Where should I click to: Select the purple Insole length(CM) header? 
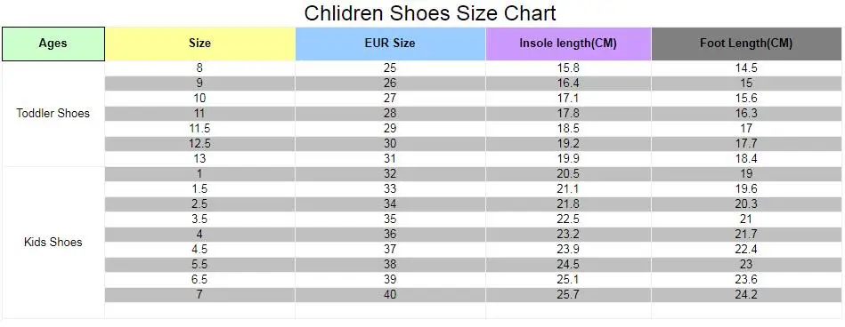click(x=569, y=44)
